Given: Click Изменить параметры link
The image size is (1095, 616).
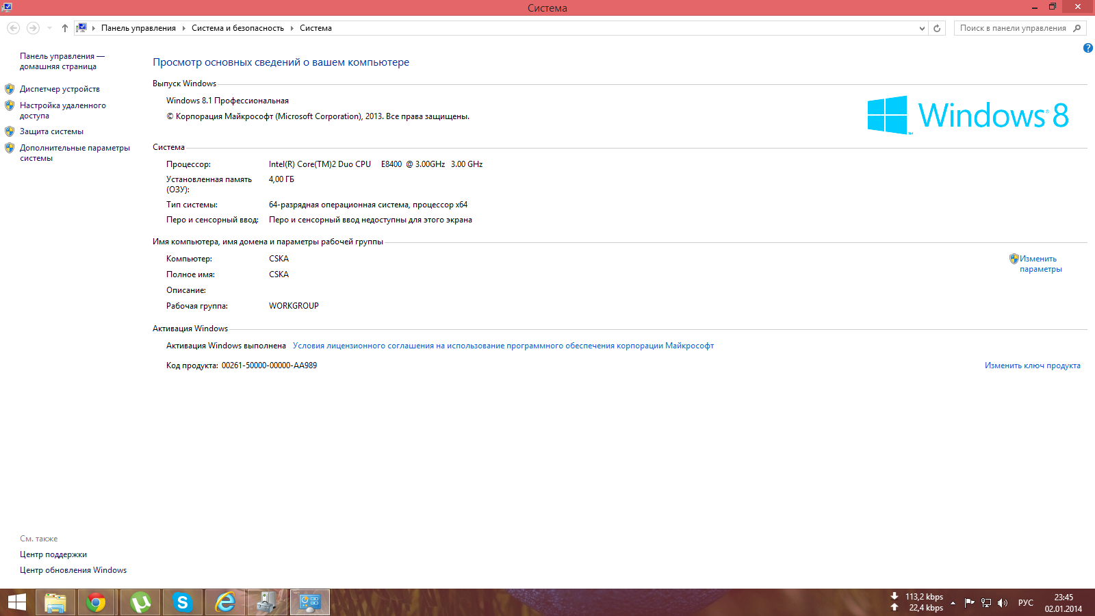Looking at the screenshot, I should (x=1040, y=264).
